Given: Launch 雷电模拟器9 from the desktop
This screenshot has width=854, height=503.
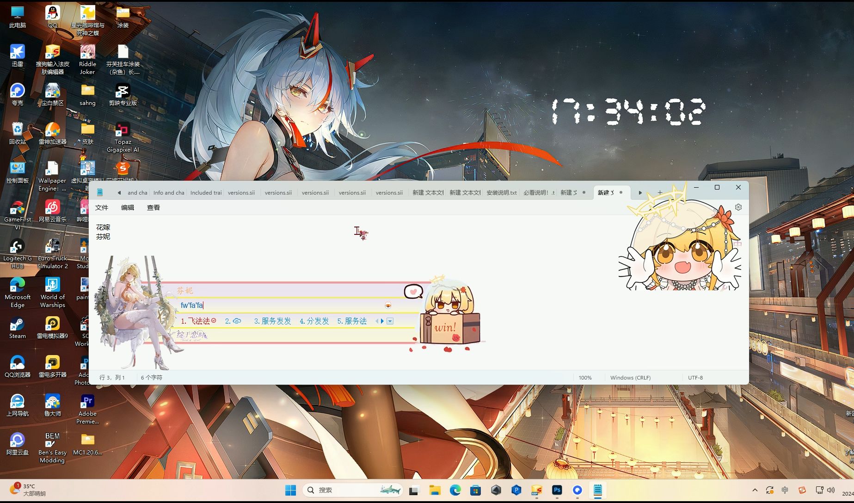Looking at the screenshot, I should tap(52, 327).
